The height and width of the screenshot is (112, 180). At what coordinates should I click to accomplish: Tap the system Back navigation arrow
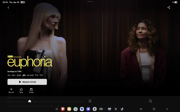tap(167, 109)
